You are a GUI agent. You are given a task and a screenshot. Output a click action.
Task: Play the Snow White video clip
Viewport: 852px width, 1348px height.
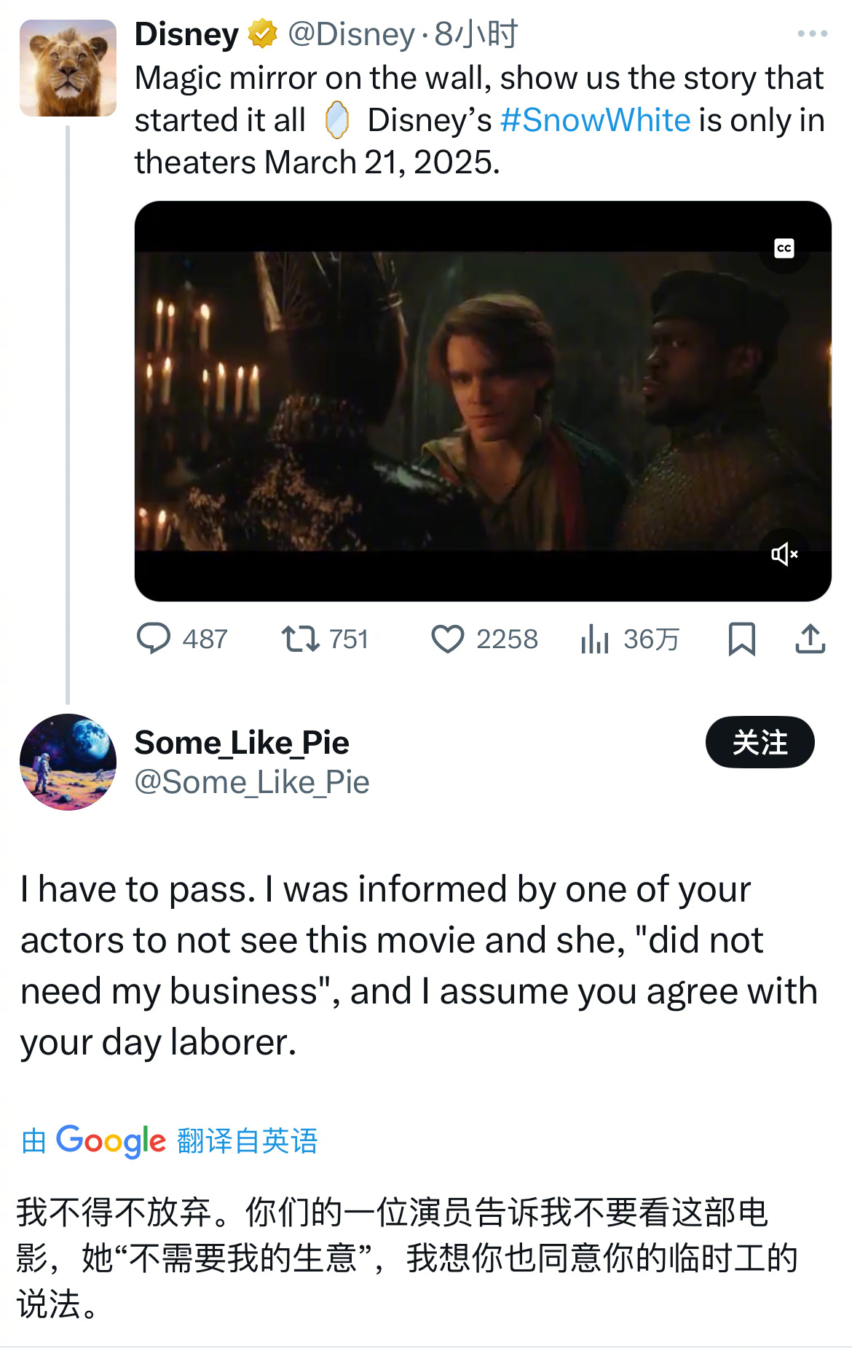click(483, 401)
